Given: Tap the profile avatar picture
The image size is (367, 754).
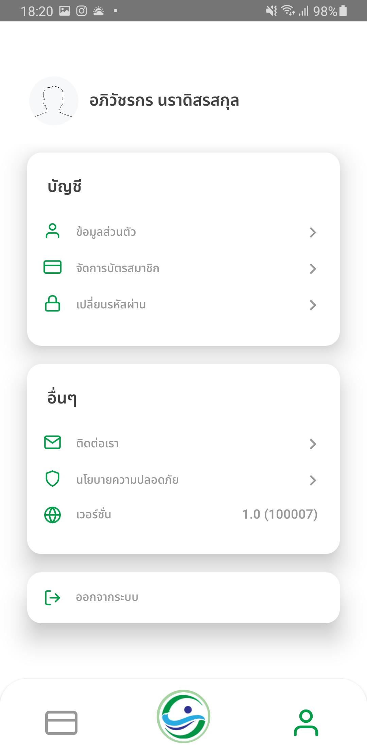Looking at the screenshot, I should [x=54, y=101].
